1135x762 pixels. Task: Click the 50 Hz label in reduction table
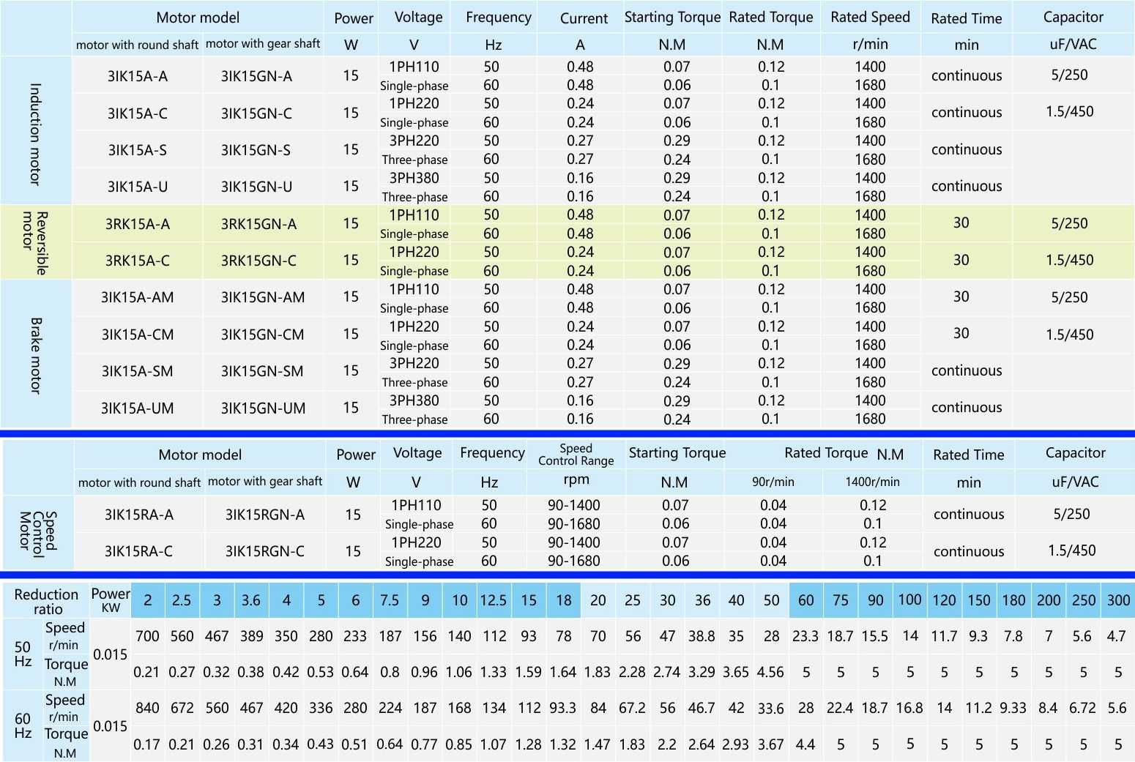pyautogui.click(x=23, y=654)
